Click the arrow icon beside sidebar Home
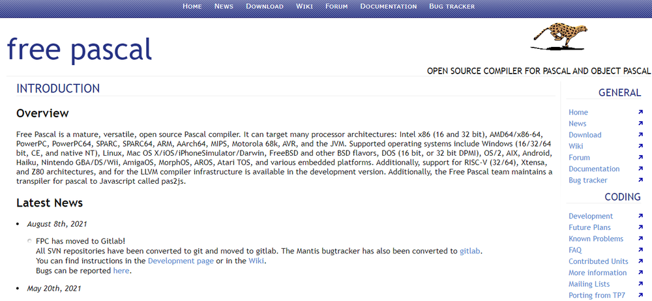This screenshot has width=652, height=301. click(640, 112)
